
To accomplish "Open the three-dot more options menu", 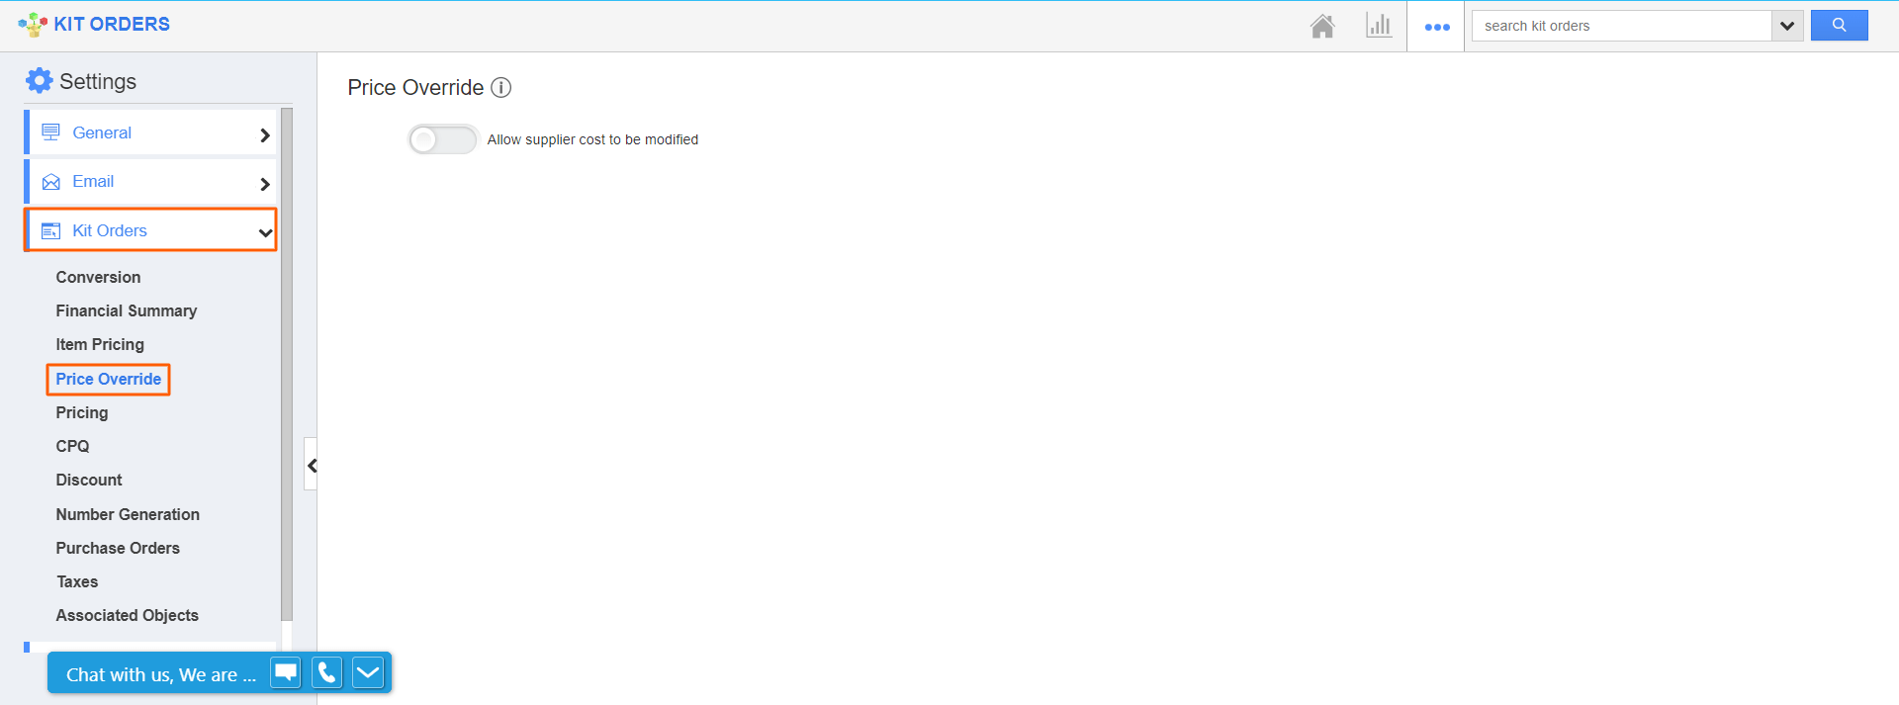I will 1437,27.
